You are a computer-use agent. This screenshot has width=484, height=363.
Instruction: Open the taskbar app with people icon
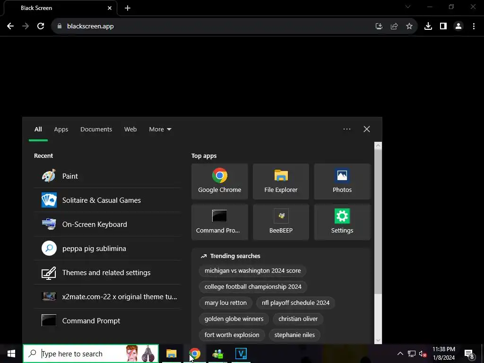[x=217, y=354]
